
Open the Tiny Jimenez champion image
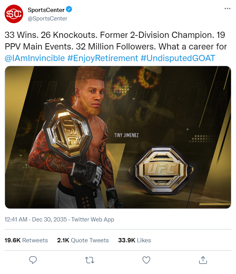(118, 137)
